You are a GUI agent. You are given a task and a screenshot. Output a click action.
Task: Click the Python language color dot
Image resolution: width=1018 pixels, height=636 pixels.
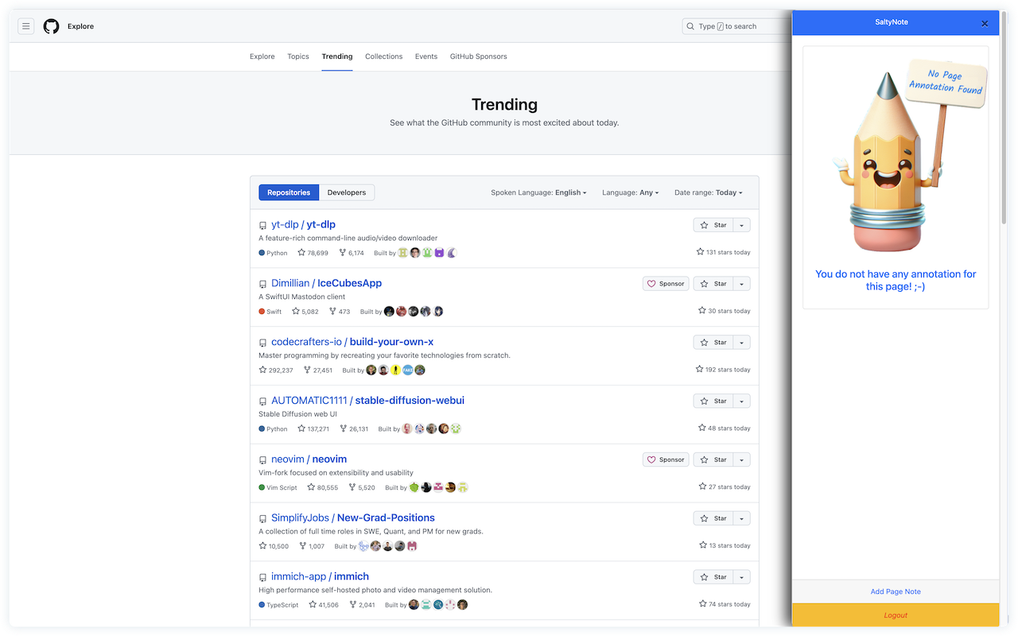pos(260,253)
